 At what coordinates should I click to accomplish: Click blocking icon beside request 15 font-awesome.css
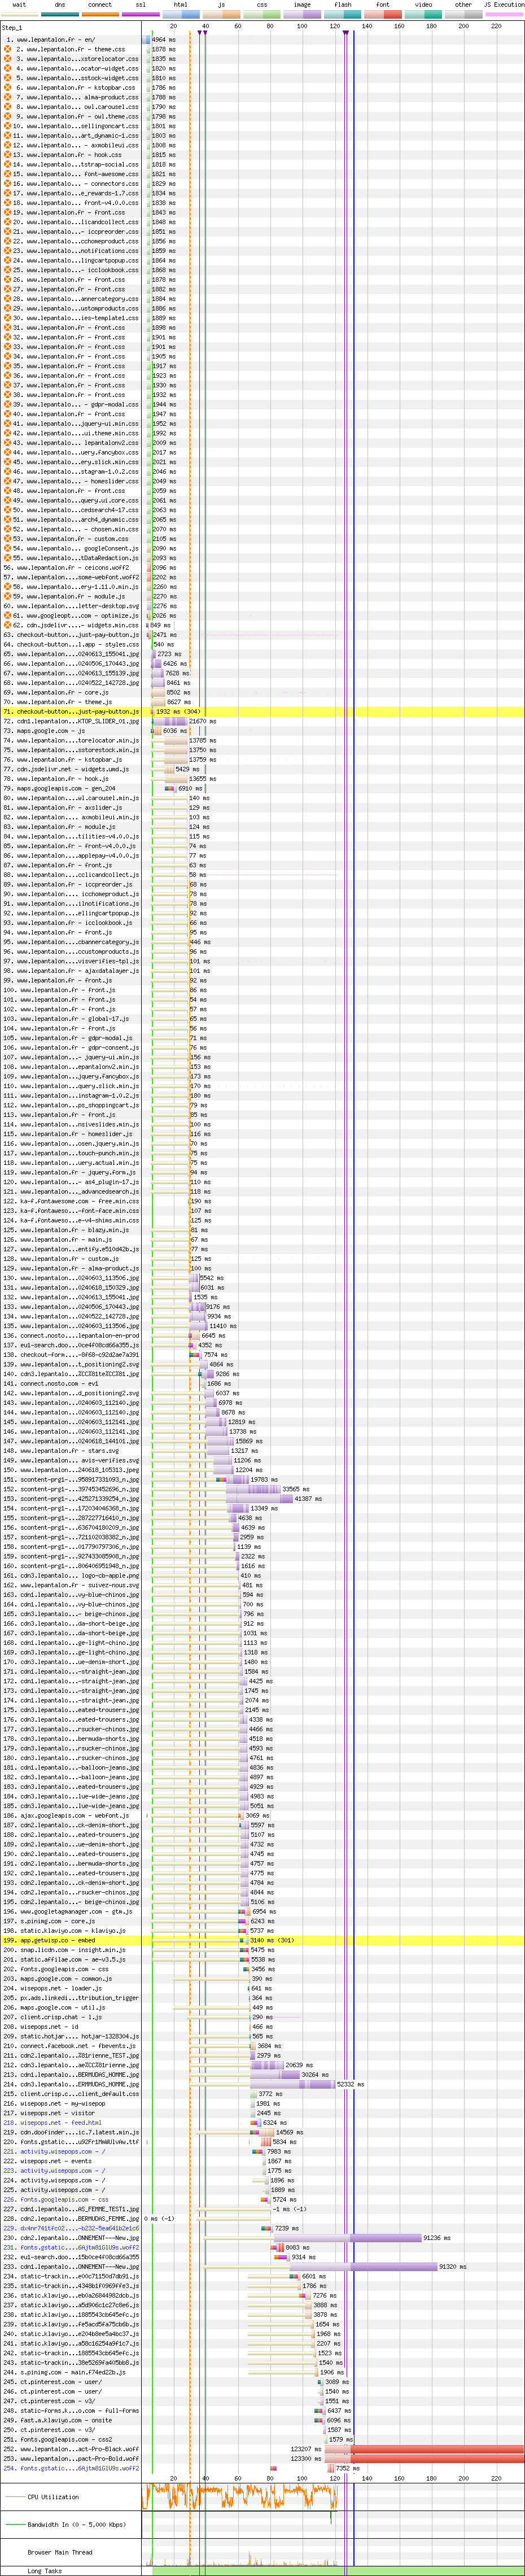8,174
